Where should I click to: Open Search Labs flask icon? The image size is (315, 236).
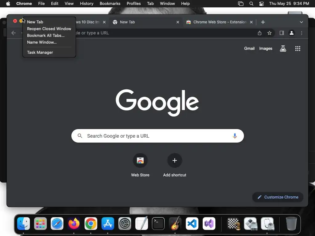click(283, 48)
